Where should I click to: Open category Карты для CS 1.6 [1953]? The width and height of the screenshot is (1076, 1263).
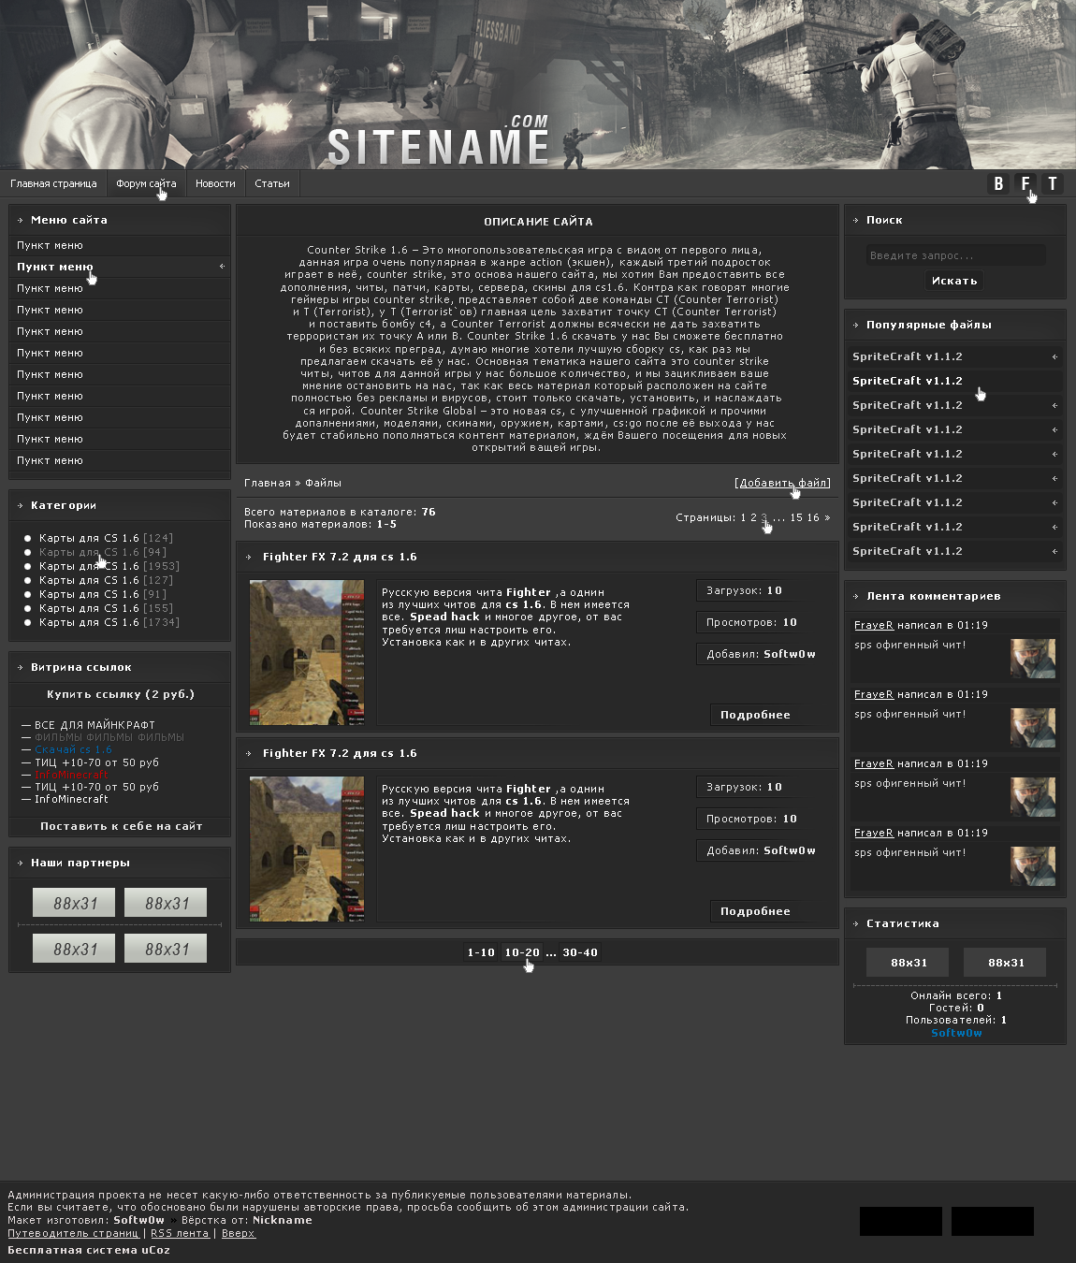coord(109,566)
